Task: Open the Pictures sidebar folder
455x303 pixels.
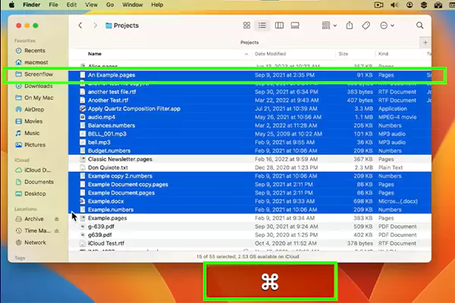Action: click(x=30, y=145)
